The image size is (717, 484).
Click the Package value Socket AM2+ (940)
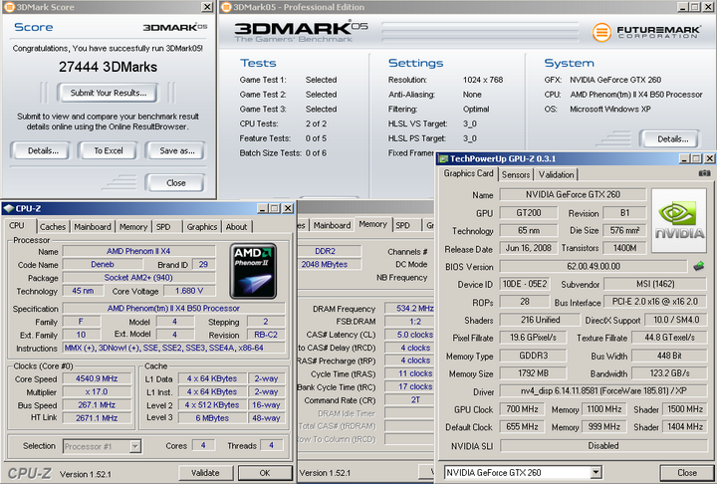pos(138,277)
